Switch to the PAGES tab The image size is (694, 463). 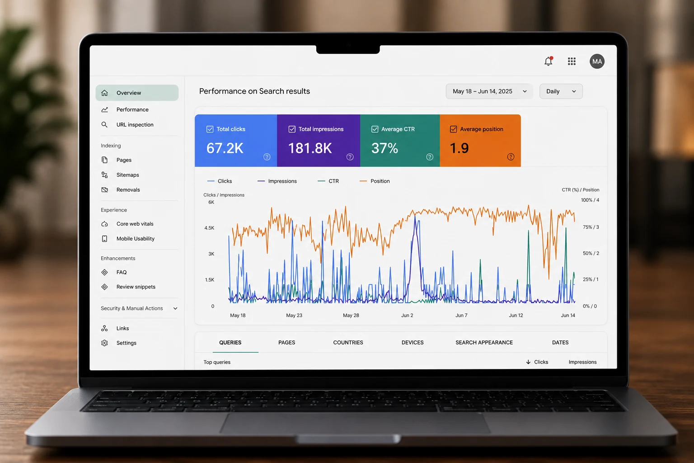pyautogui.click(x=286, y=342)
